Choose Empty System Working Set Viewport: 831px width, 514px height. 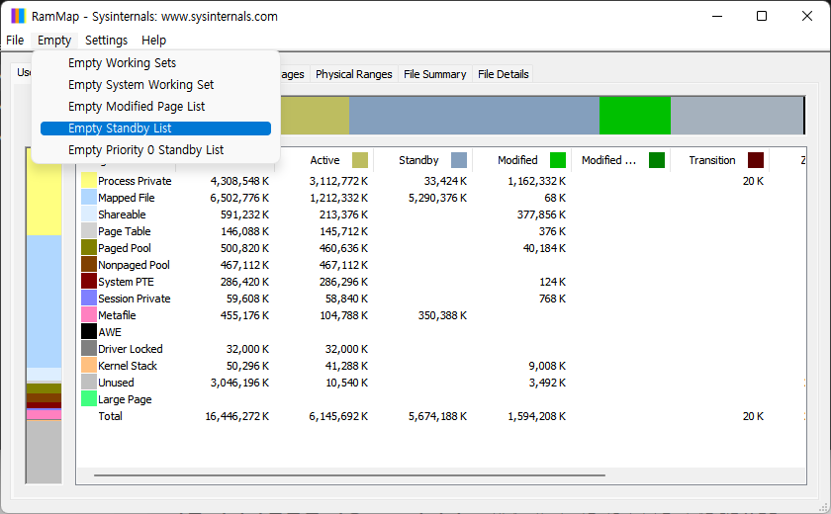tap(156, 85)
